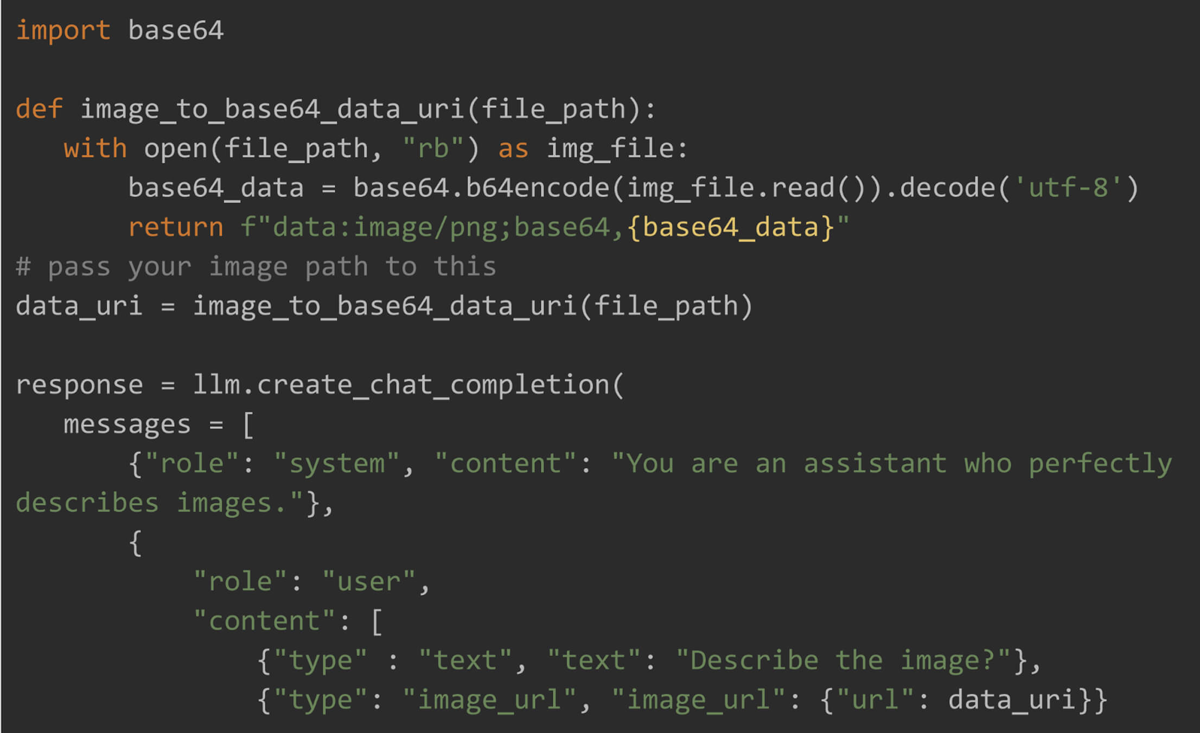1200x733 pixels.
Task: Click the {base64_data} placeholder in f-string
Action: click(730, 227)
